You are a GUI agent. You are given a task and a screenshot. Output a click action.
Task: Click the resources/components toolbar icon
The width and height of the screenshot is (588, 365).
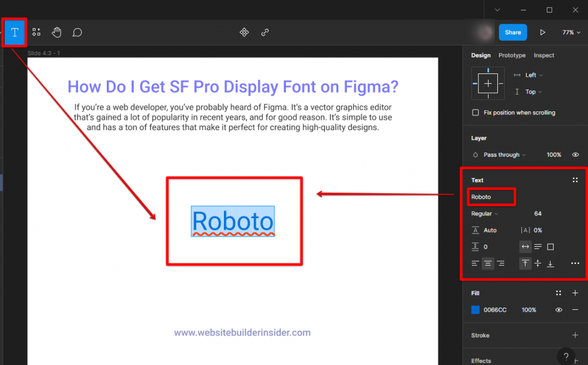pyautogui.click(x=36, y=32)
